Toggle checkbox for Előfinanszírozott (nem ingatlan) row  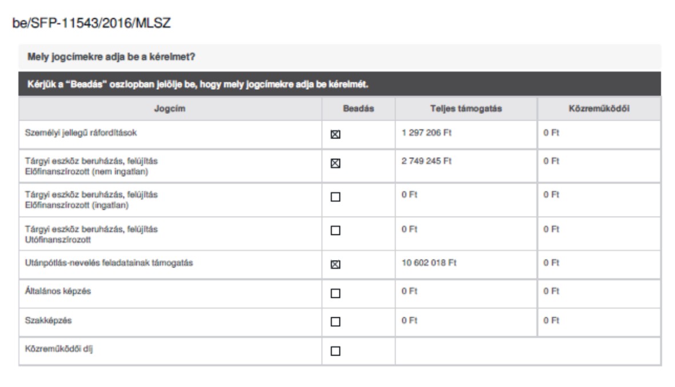335,163
